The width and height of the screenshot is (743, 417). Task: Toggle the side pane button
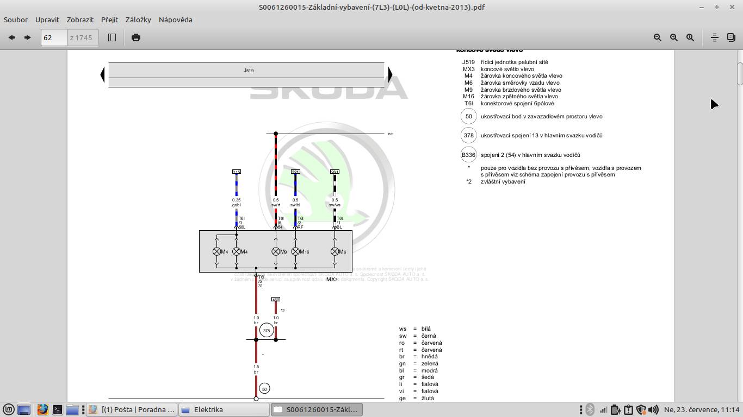pos(112,37)
